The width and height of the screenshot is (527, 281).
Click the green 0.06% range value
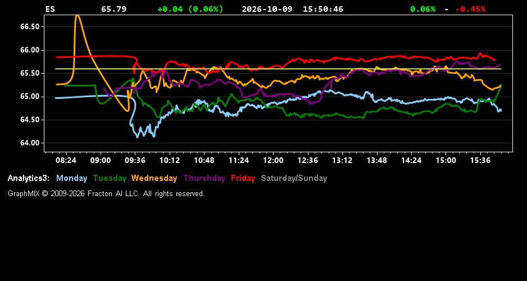click(x=423, y=9)
